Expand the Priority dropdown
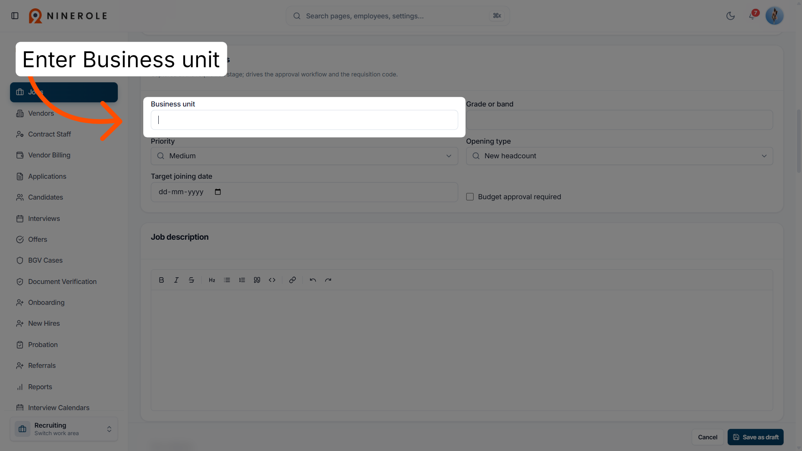Screen dimensions: 802x451 (304, 156)
